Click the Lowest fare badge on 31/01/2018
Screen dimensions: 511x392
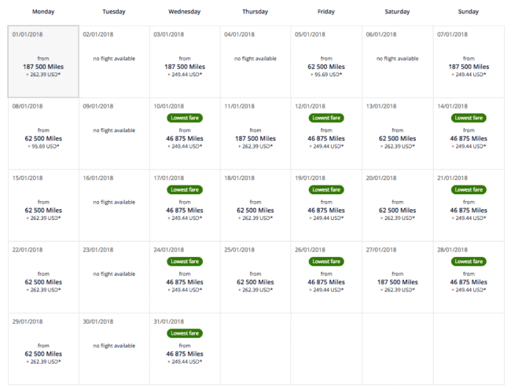click(185, 333)
